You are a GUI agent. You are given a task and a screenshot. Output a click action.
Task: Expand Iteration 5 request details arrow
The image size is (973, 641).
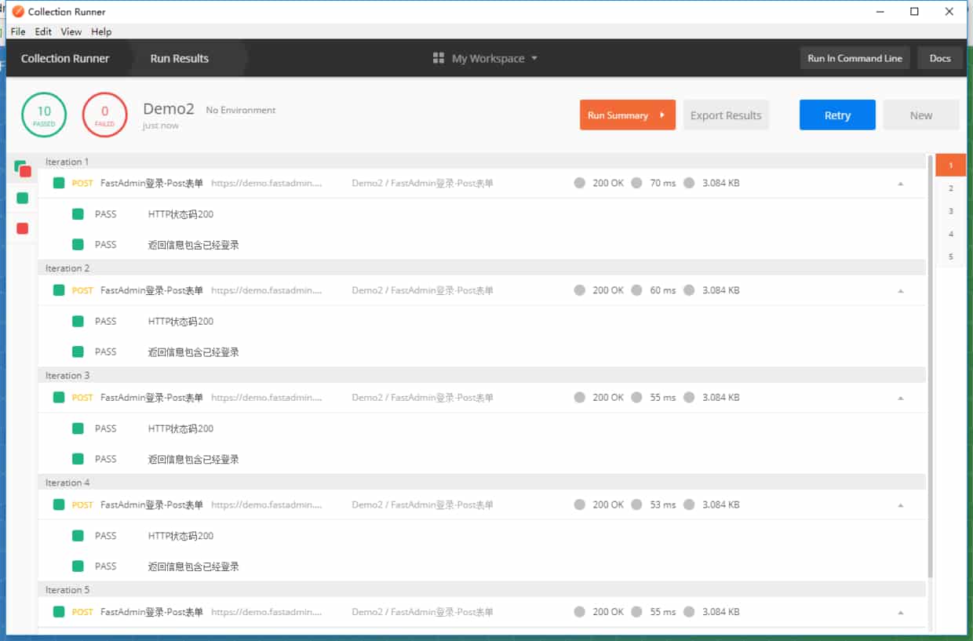pyautogui.click(x=900, y=613)
